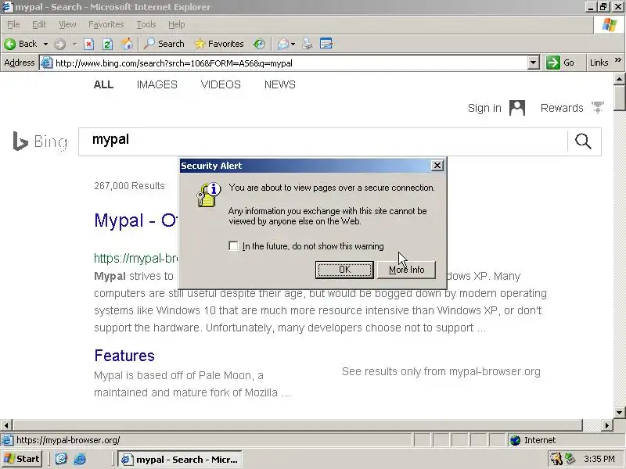Click the Internet zone status bar icon

pos(516,440)
